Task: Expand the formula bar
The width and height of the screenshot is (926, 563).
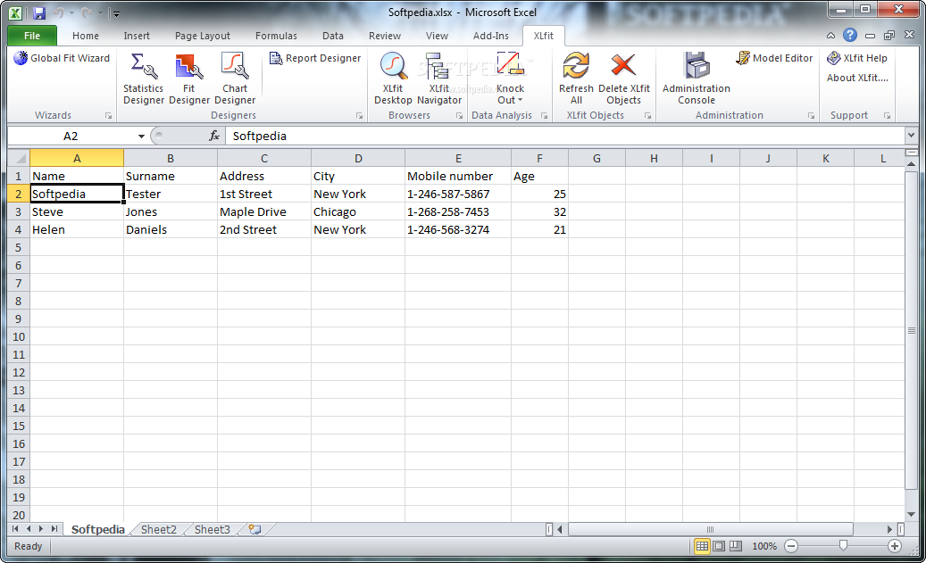Action: point(911,136)
